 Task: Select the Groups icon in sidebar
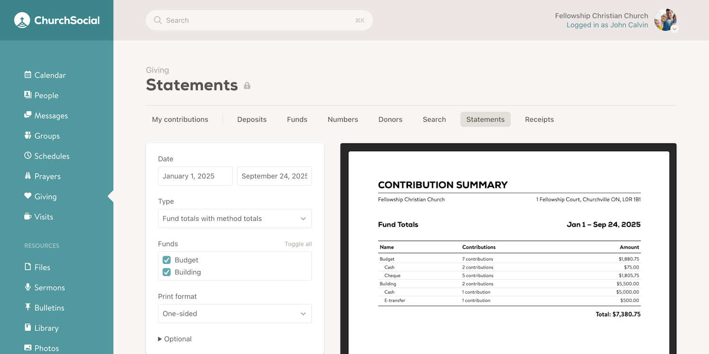pyautogui.click(x=28, y=135)
